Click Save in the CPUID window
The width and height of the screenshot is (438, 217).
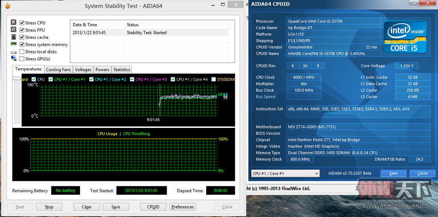coord(394,173)
